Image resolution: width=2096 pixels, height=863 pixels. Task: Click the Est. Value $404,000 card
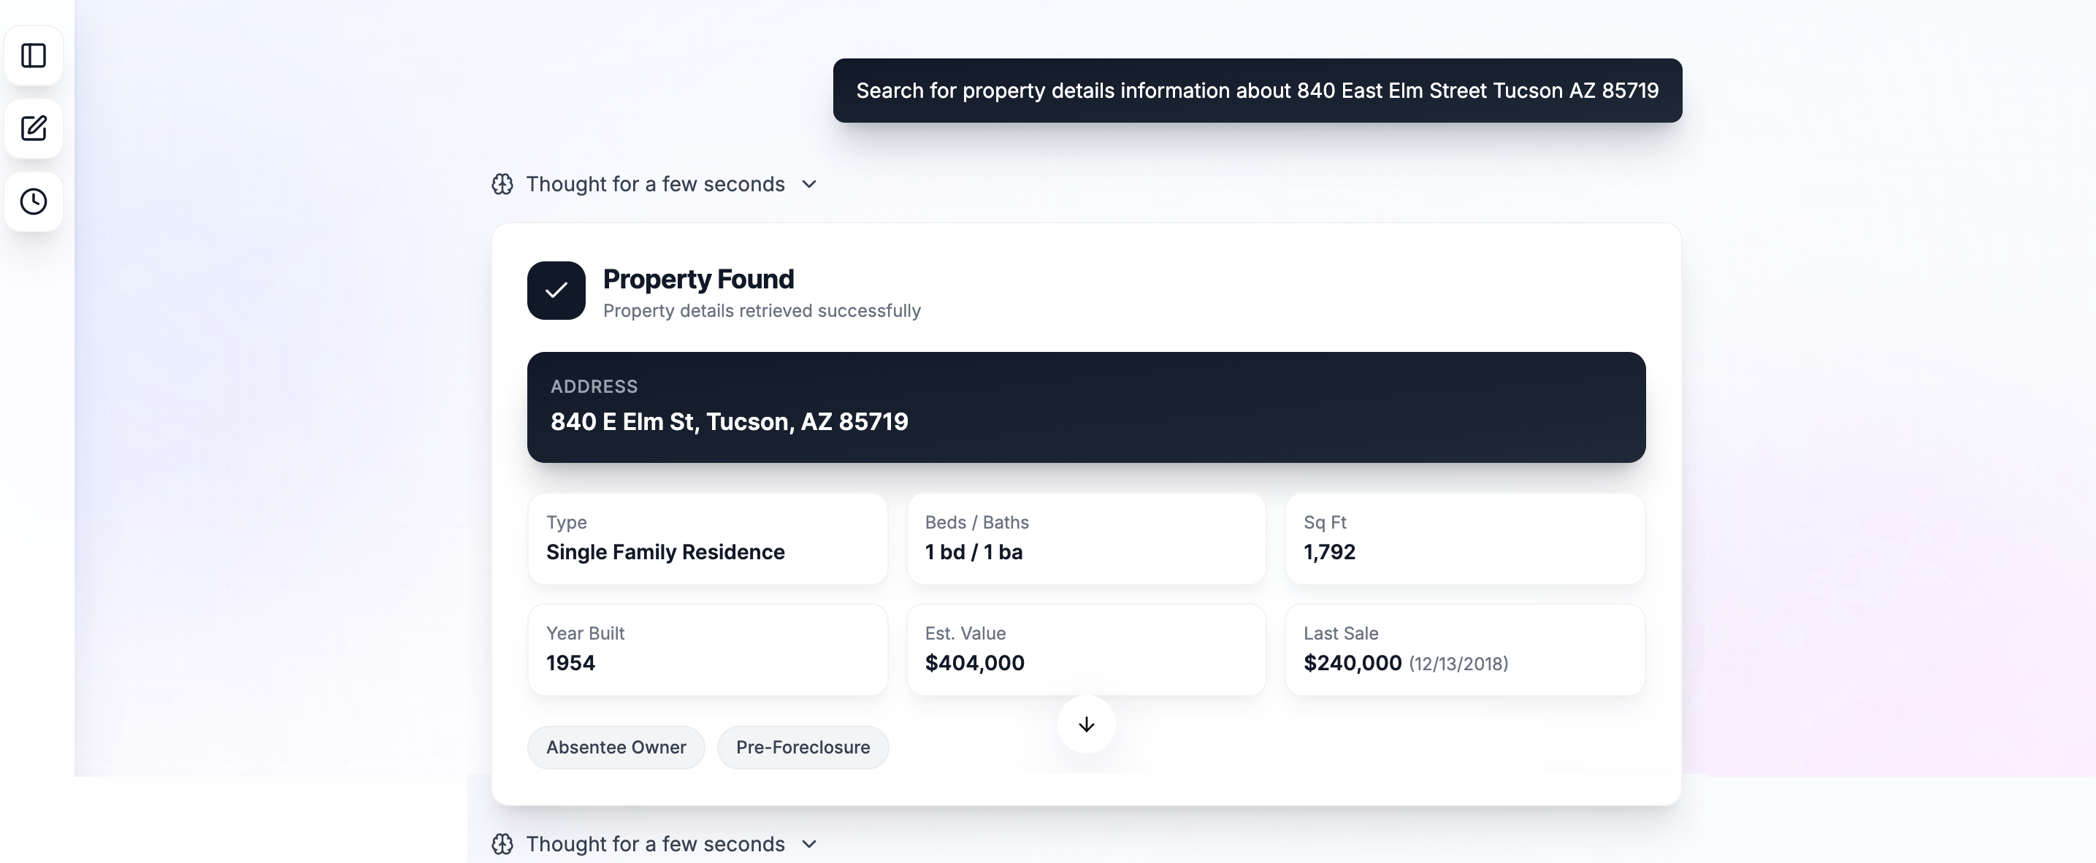(1085, 649)
